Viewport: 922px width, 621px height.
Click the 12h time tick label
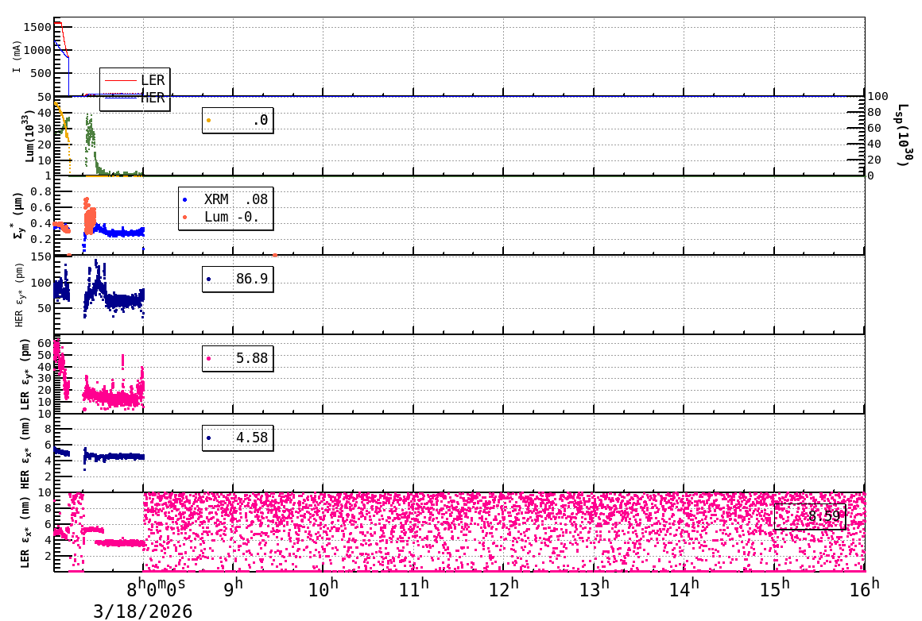[x=504, y=588]
